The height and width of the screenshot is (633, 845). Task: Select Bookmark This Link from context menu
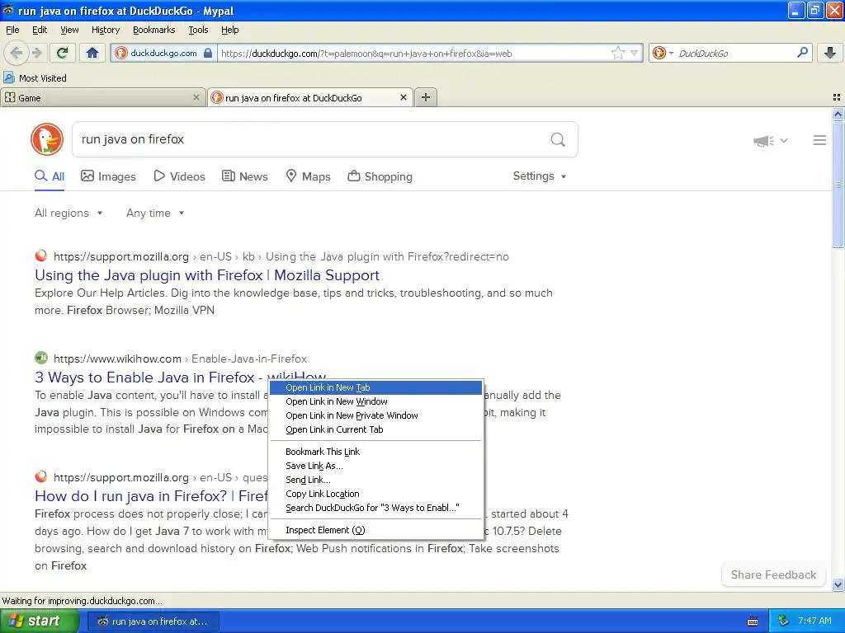click(x=375, y=452)
